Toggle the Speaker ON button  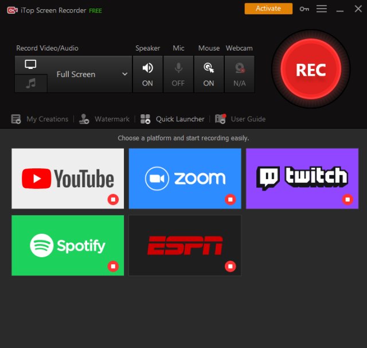pyautogui.click(x=148, y=74)
